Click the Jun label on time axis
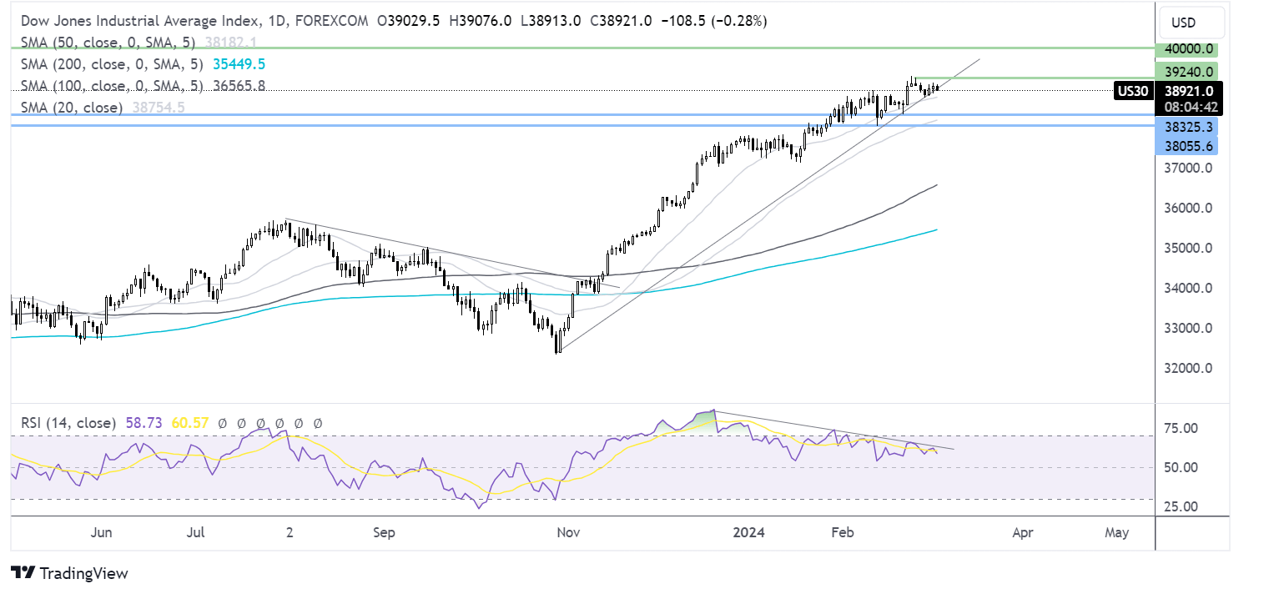This screenshot has height=589, width=1279. 101,531
